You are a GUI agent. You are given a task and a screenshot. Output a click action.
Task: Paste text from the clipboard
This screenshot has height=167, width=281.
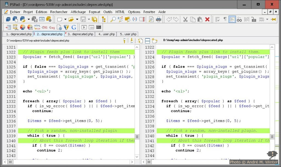199,19
